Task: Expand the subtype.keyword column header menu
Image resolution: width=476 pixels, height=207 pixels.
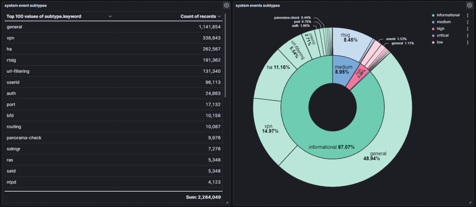Action: [110, 16]
